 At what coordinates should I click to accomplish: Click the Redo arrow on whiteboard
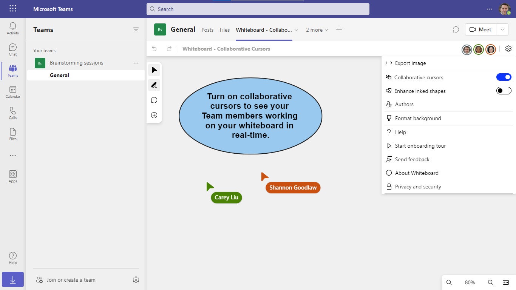[169, 49]
